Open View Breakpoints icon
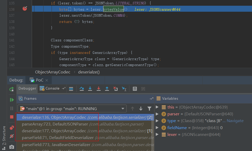 [11, 128]
